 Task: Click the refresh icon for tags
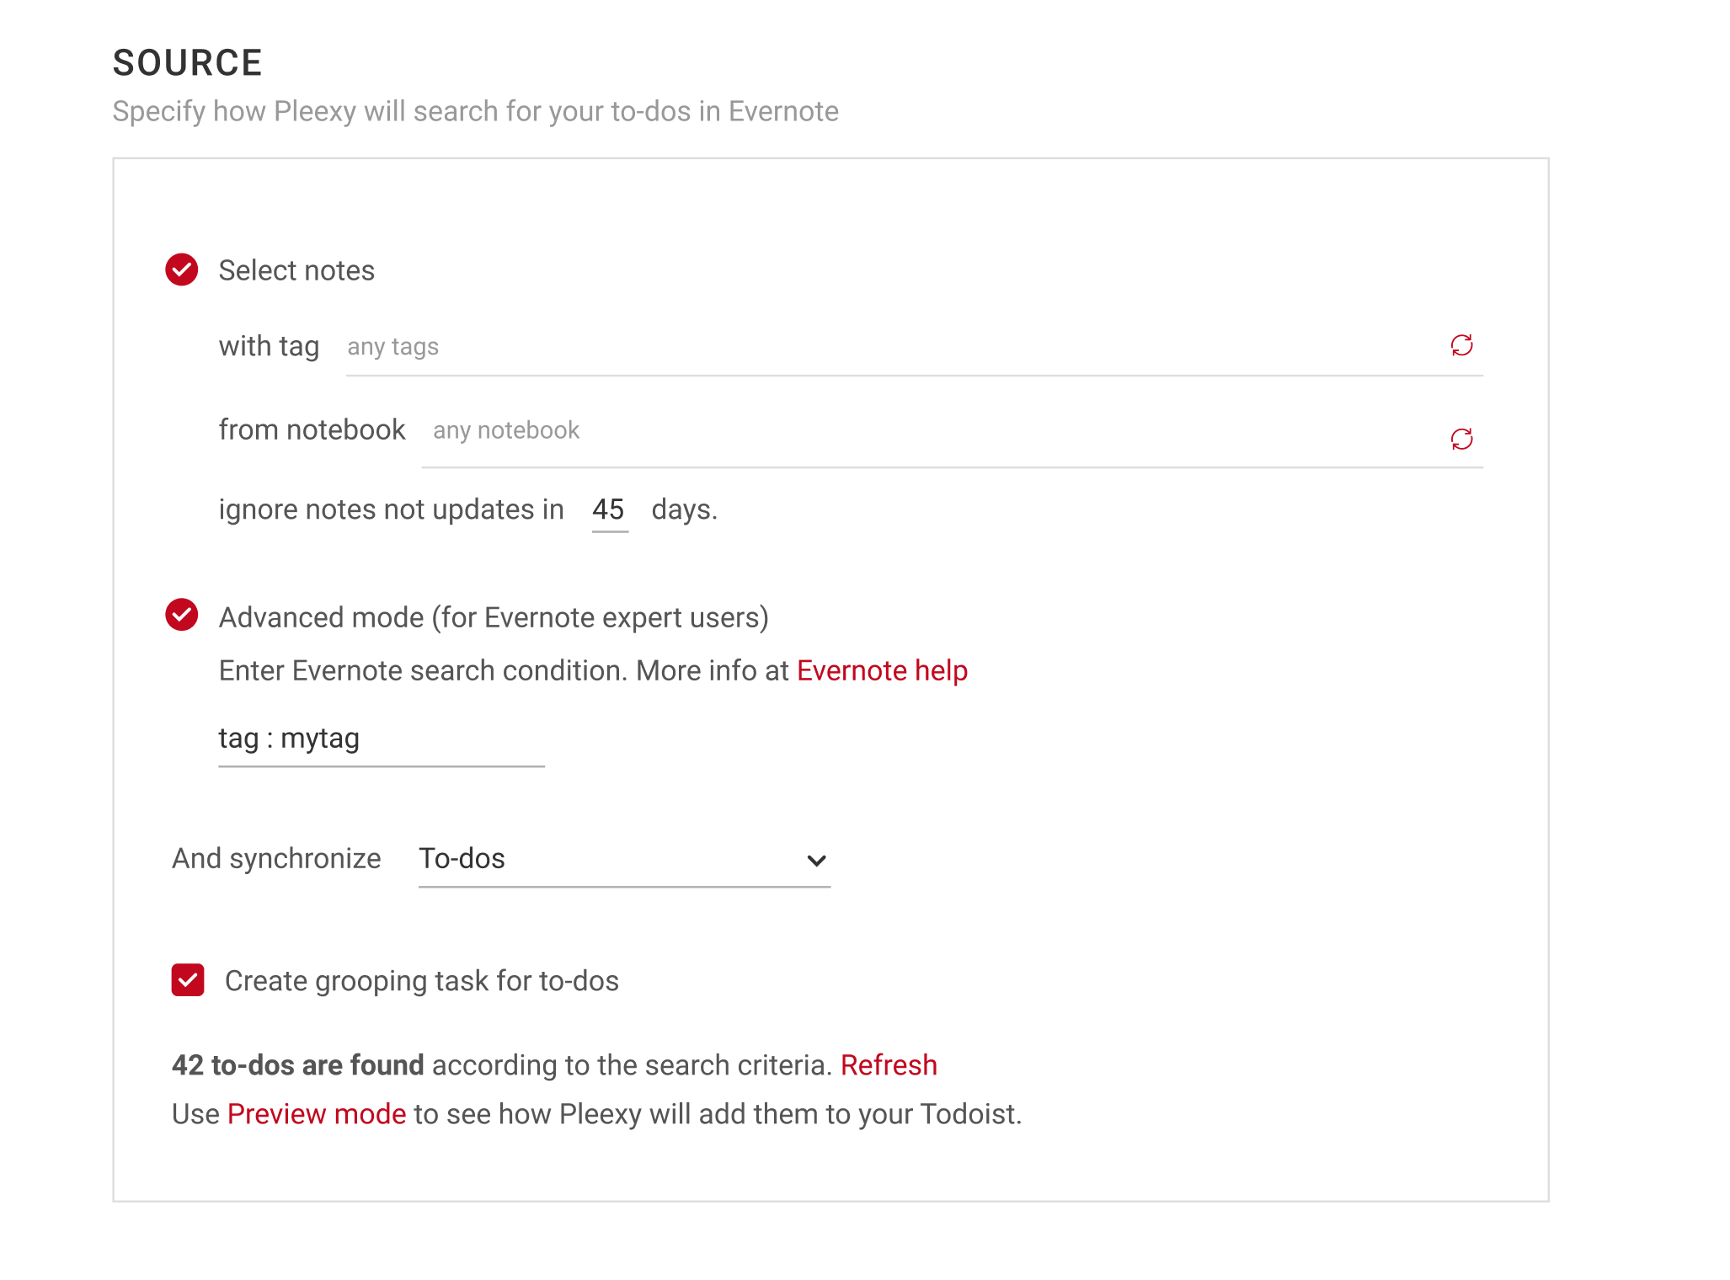pyautogui.click(x=1461, y=345)
